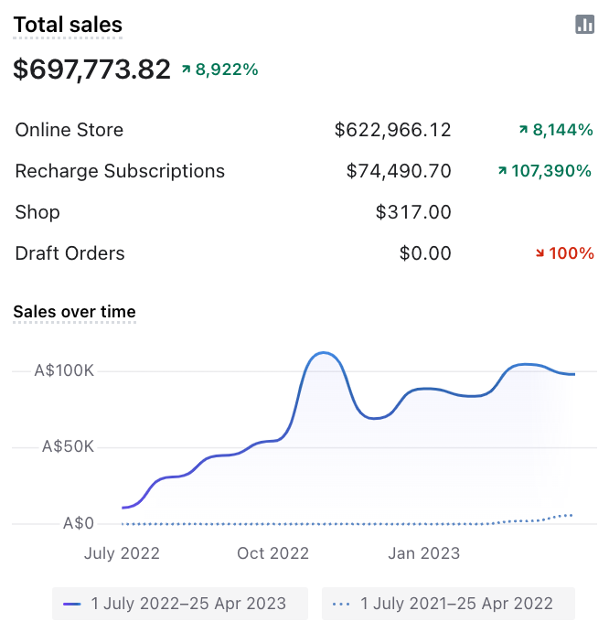Open the report chart icon
This screenshot has height=632, width=609.
pos(585,25)
